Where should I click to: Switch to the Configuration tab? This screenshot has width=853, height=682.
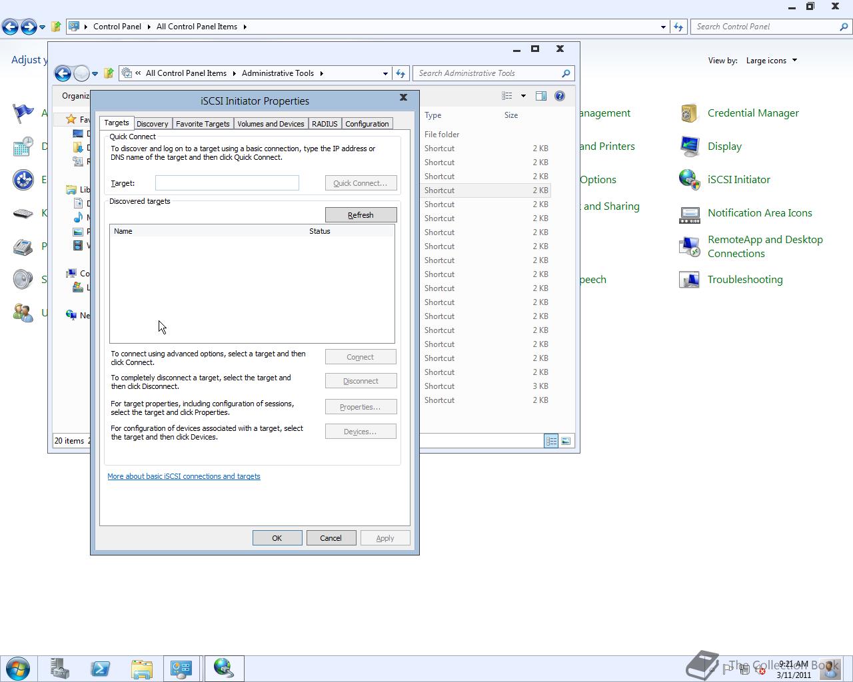pyautogui.click(x=367, y=124)
